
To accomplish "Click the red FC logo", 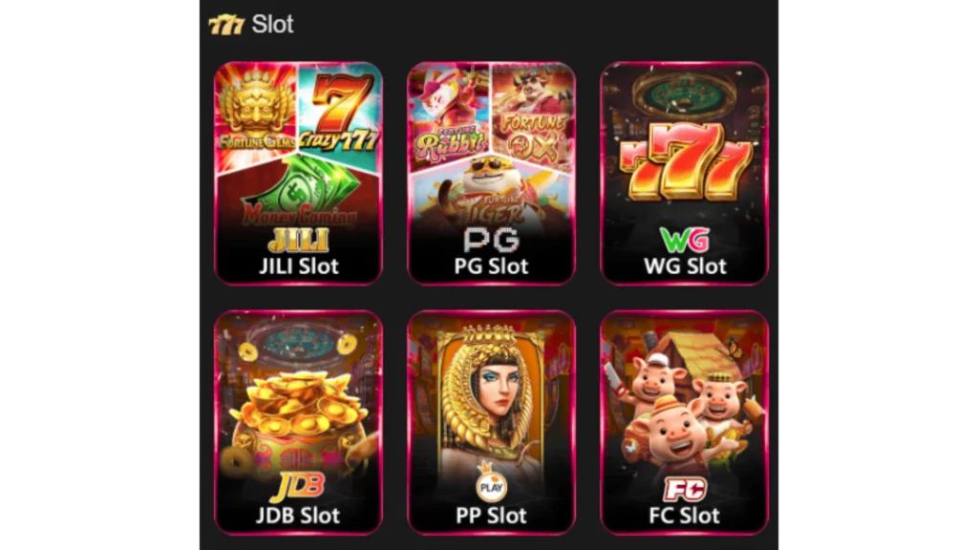I will 684,490.
